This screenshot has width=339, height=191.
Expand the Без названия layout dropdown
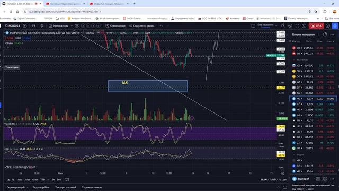coord(276,26)
